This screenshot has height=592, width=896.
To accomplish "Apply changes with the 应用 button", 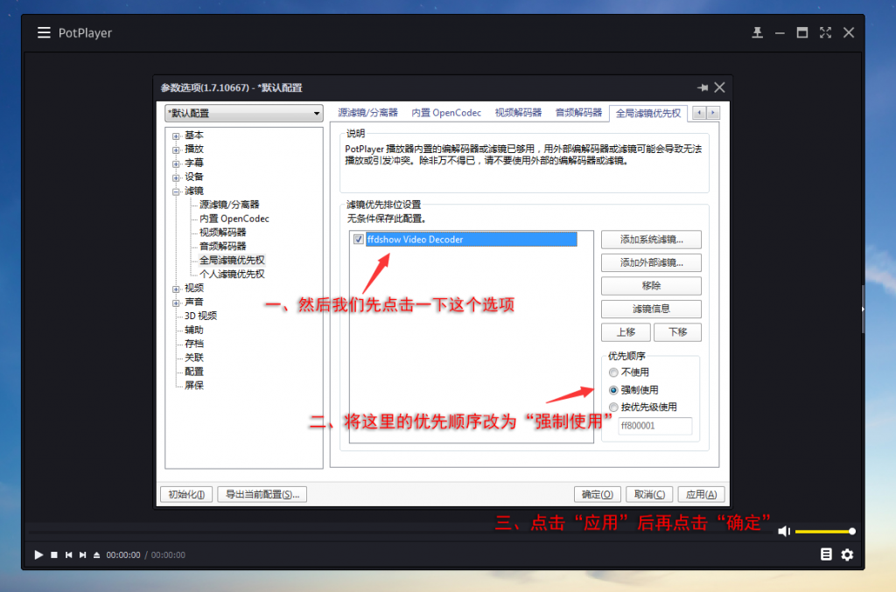I will pyautogui.click(x=701, y=494).
